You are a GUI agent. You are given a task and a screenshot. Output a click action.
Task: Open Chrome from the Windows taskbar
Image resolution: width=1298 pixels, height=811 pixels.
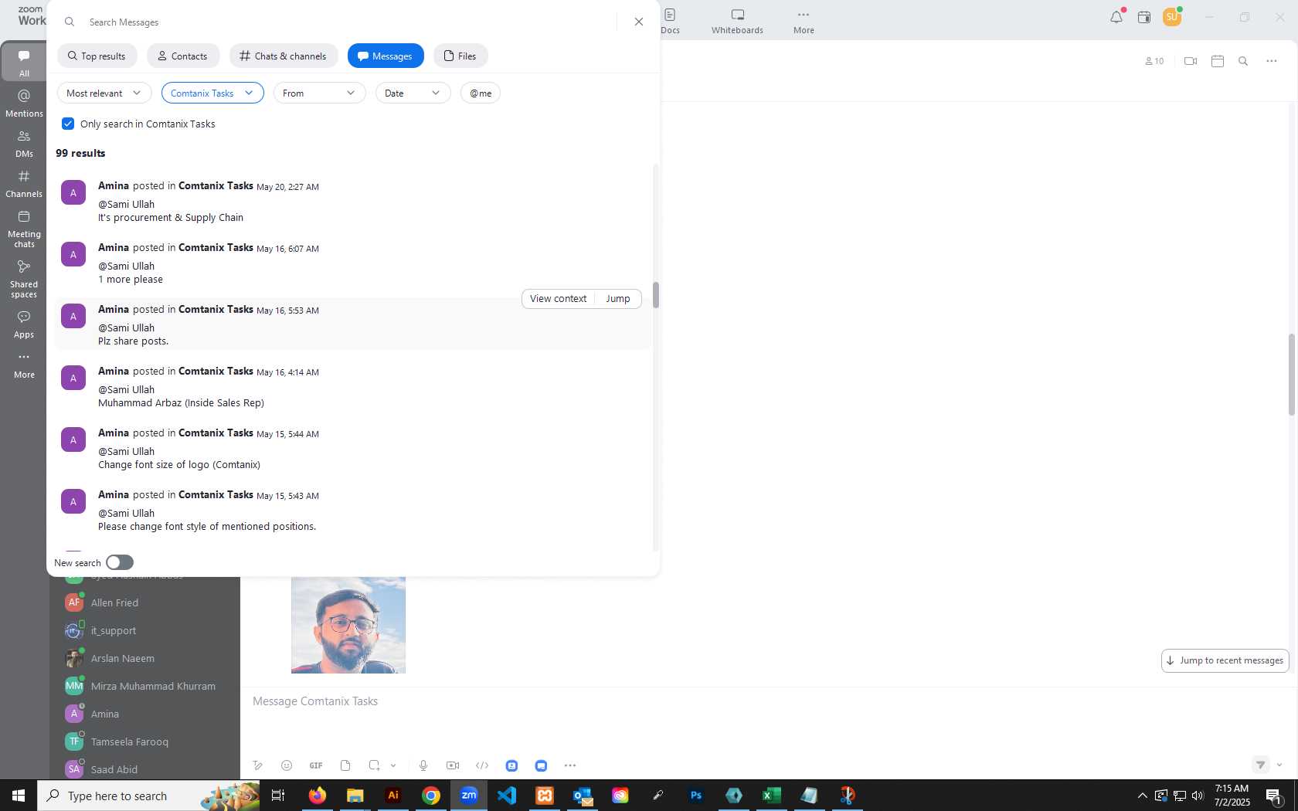coord(431,796)
